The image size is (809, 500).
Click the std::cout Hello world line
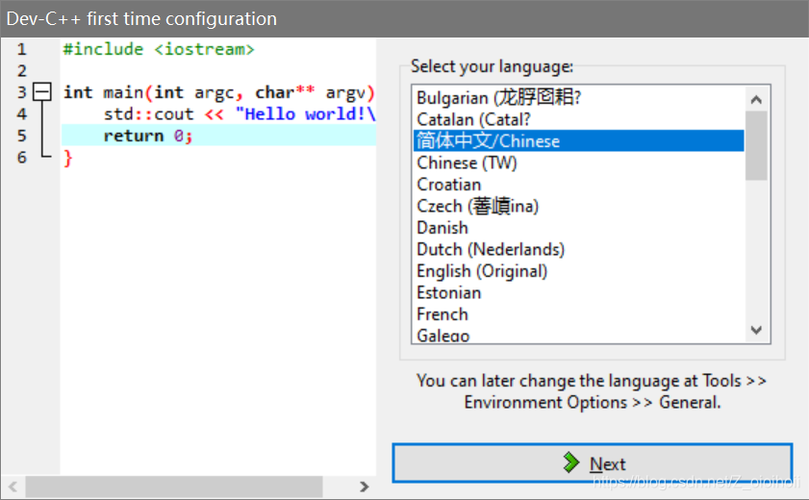click(x=240, y=113)
